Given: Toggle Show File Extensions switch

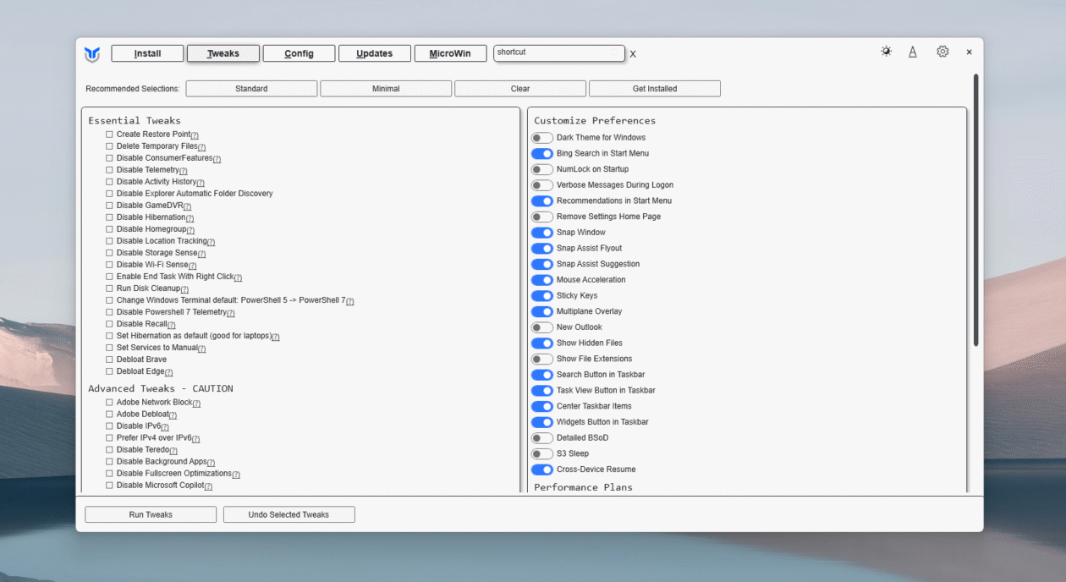Looking at the screenshot, I should [541, 359].
